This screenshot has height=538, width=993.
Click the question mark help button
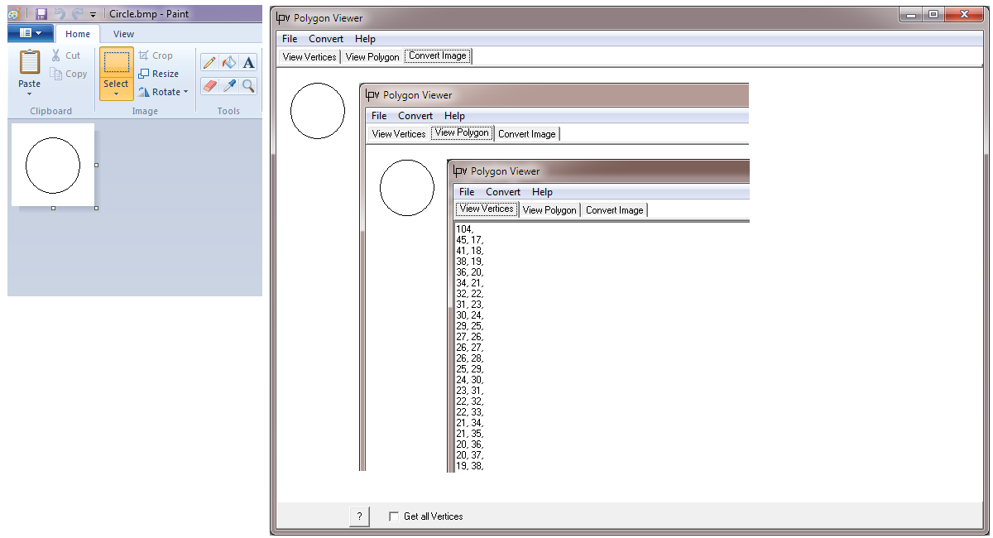pyautogui.click(x=359, y=516)
